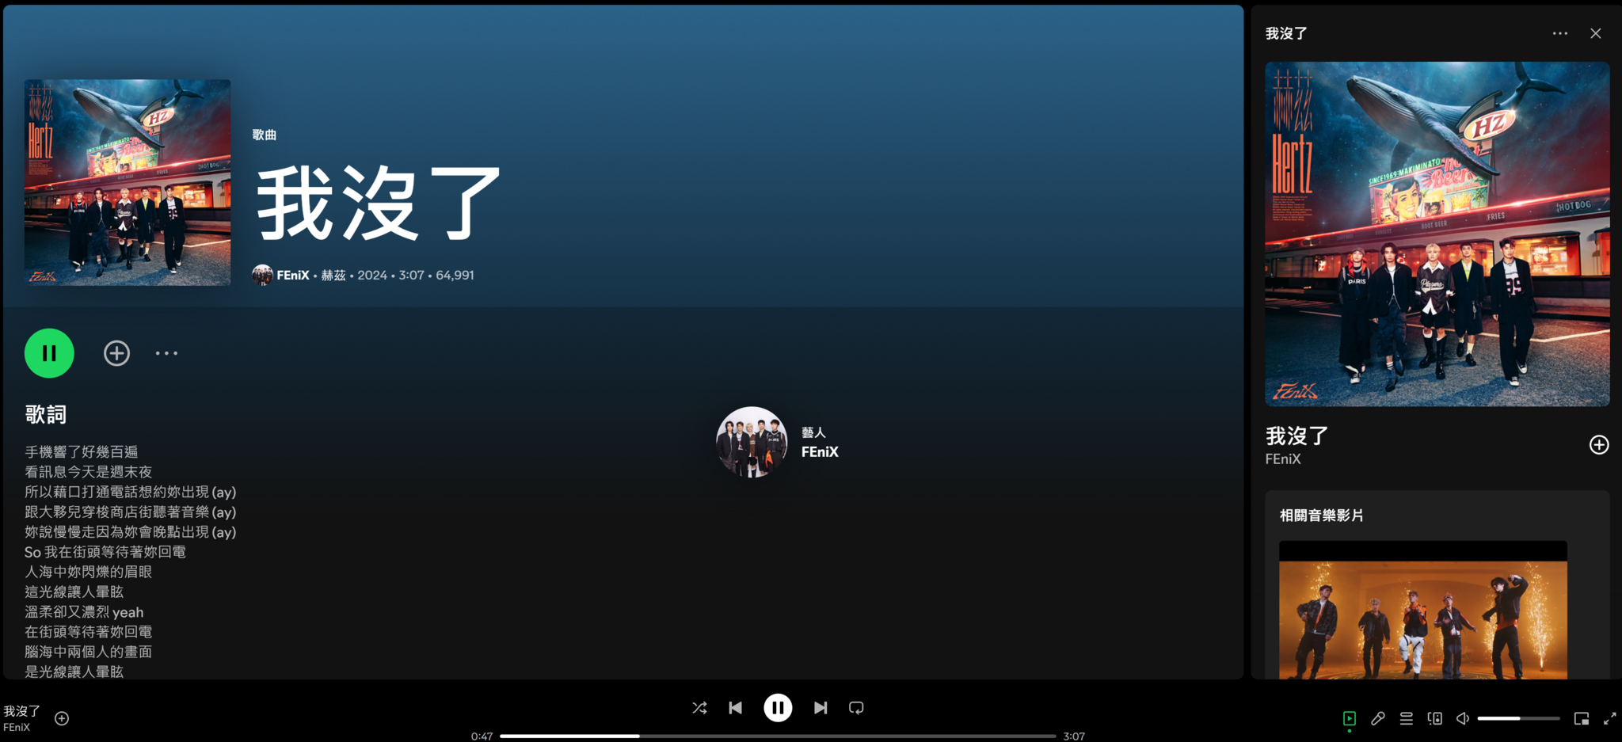Viewport: 1622px width, 742px height.
Task: Add song to library from header plus icon
Action: coord(116,353)
